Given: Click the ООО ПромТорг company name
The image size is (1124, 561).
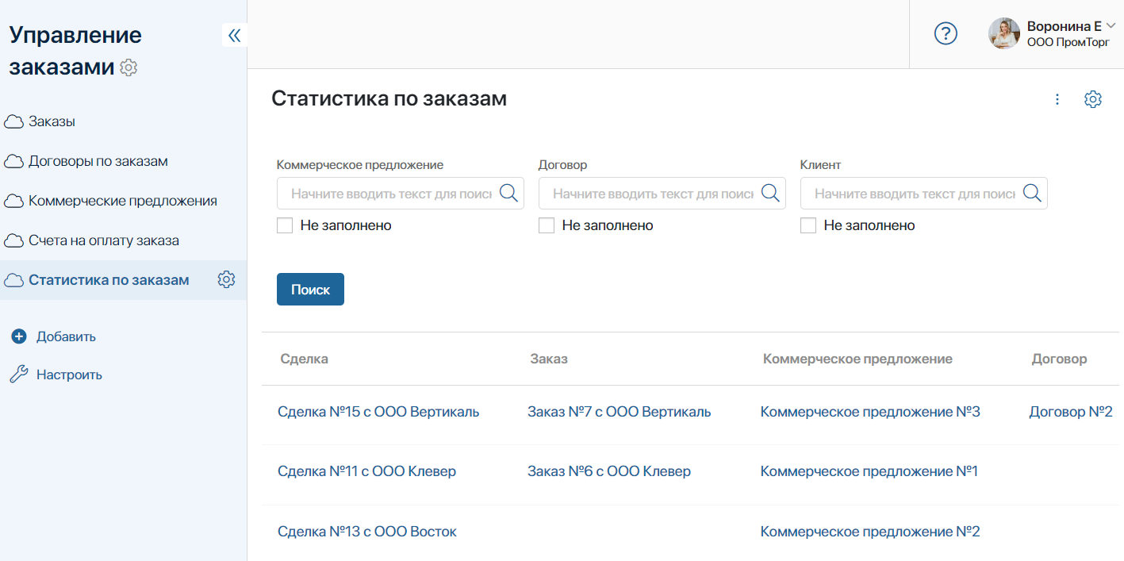Looking at the screenshot, I should (x=1068, y=42).
